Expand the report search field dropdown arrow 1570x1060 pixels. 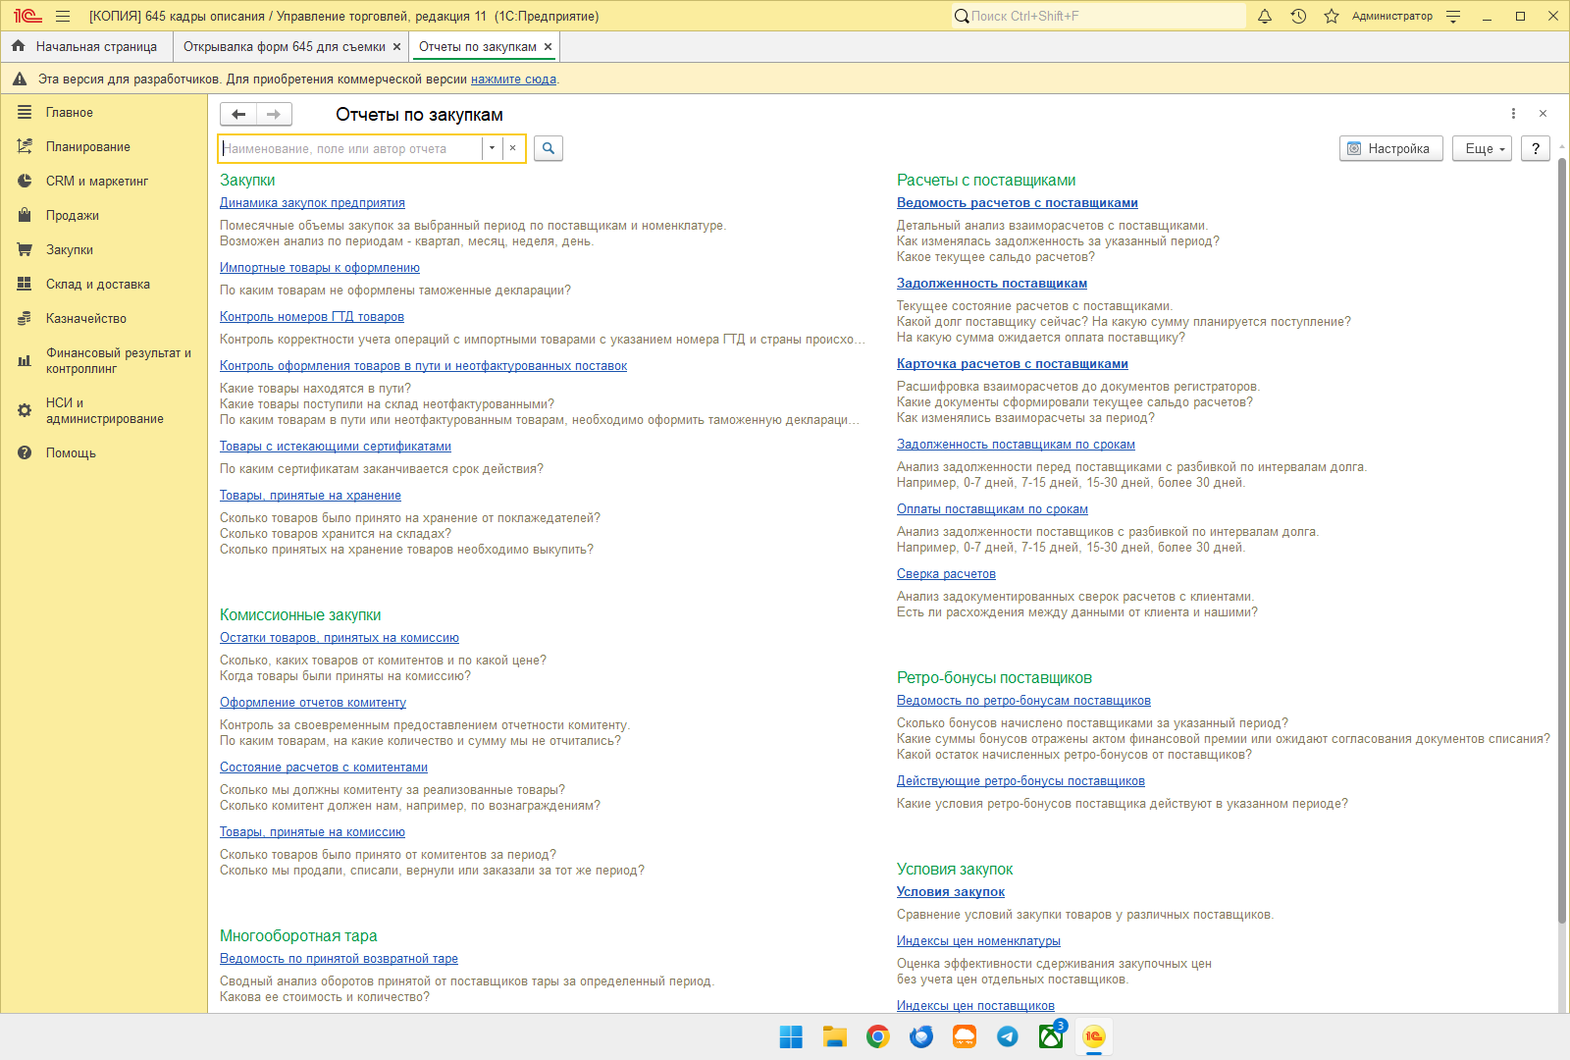(x=492, y=148)
